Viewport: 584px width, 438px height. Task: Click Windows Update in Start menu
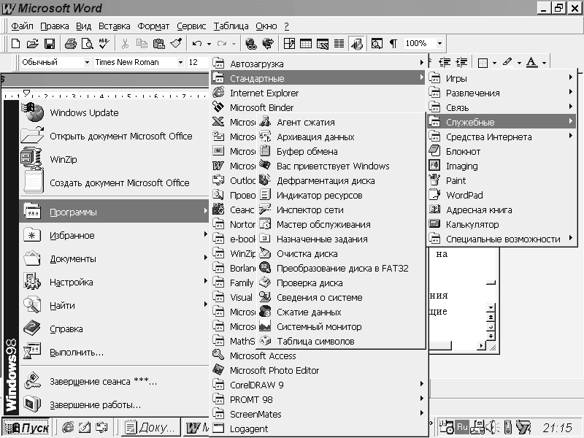coord(114,112)
